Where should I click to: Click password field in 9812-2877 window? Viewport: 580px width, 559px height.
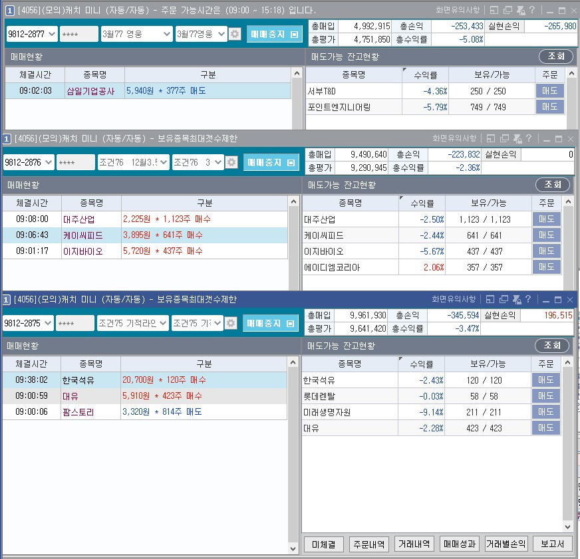tap(78, 34)
